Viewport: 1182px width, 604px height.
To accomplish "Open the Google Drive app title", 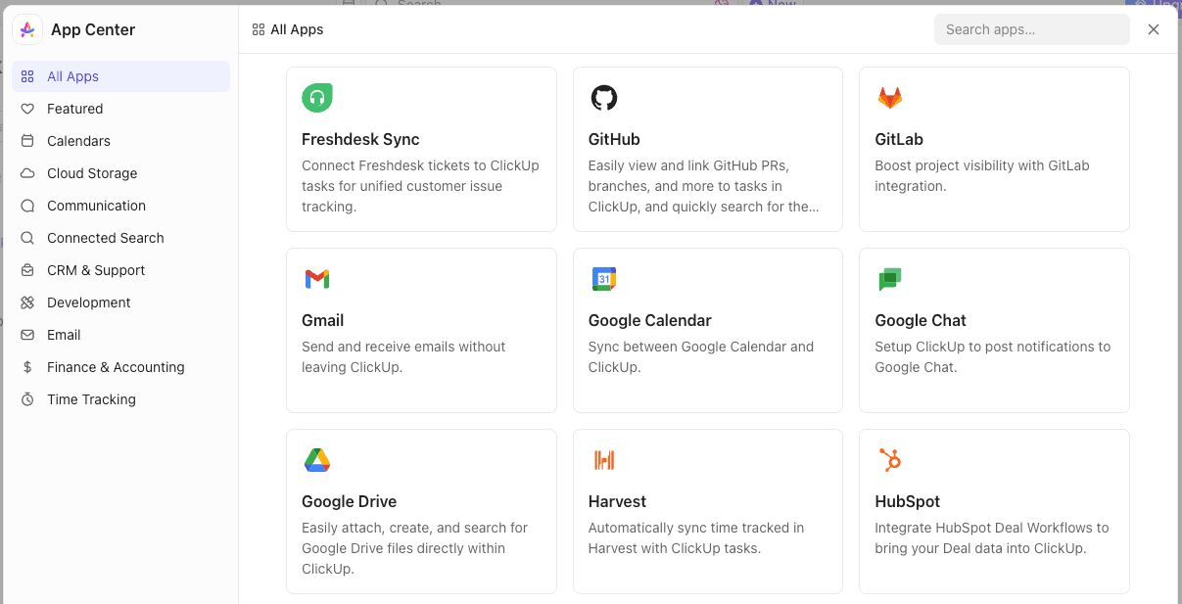I will [x=350, y=501].
